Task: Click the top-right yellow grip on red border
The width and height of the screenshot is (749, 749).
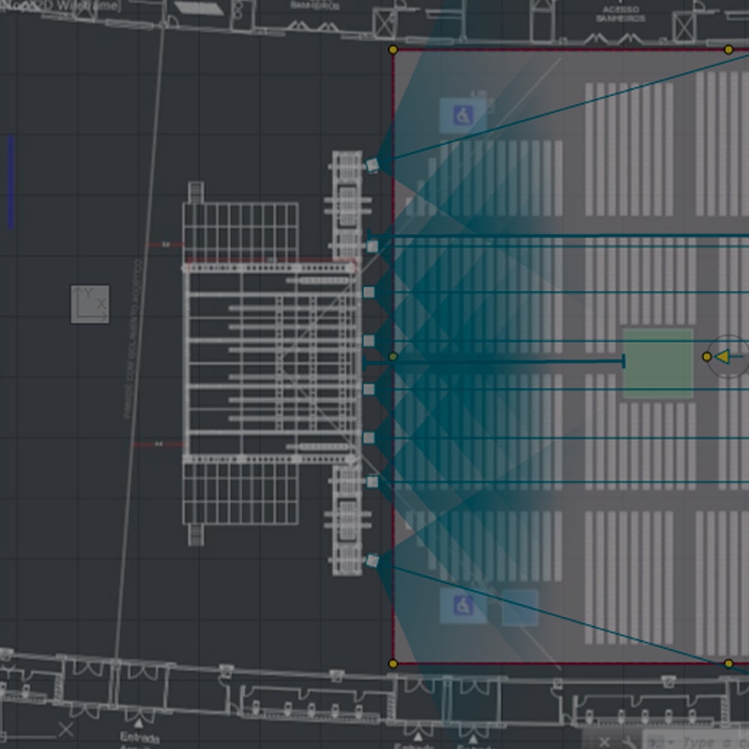Action: (729, 49)
